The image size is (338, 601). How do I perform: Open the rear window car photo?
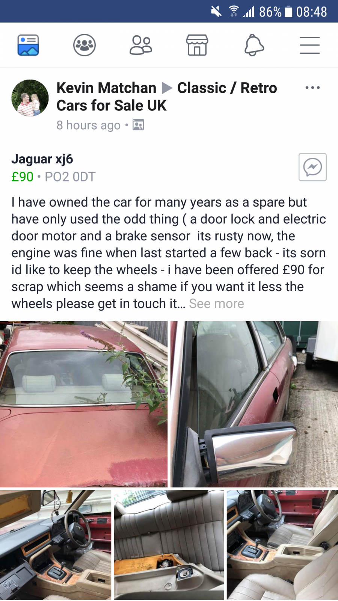(84, 404)
